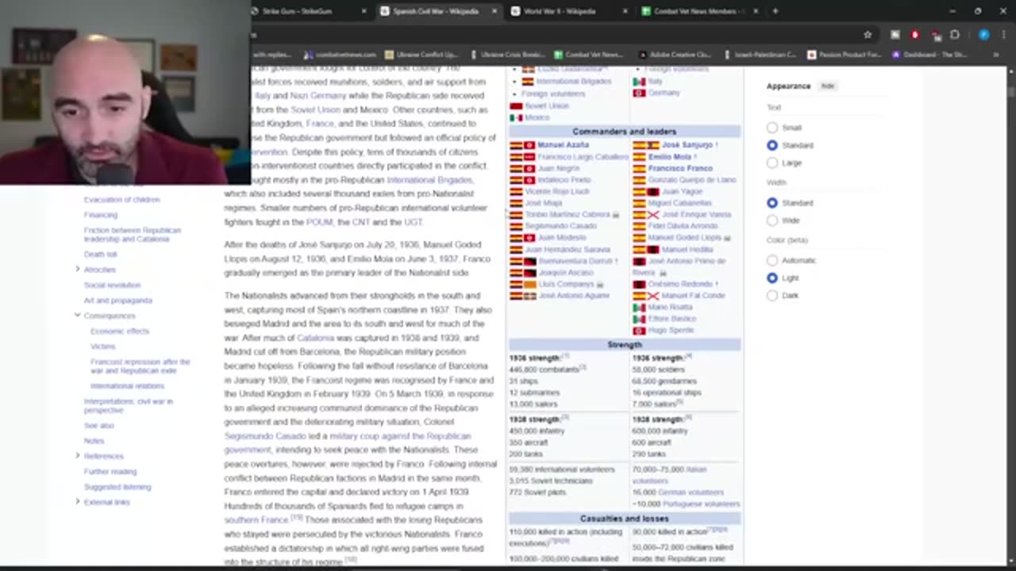Select Light color radio button

[772, 278]
